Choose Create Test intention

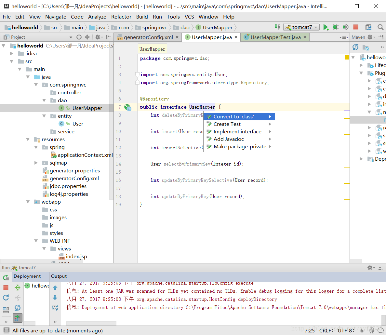[239, 124]
